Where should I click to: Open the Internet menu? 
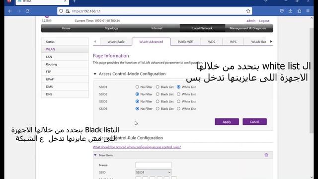point(157,28)
